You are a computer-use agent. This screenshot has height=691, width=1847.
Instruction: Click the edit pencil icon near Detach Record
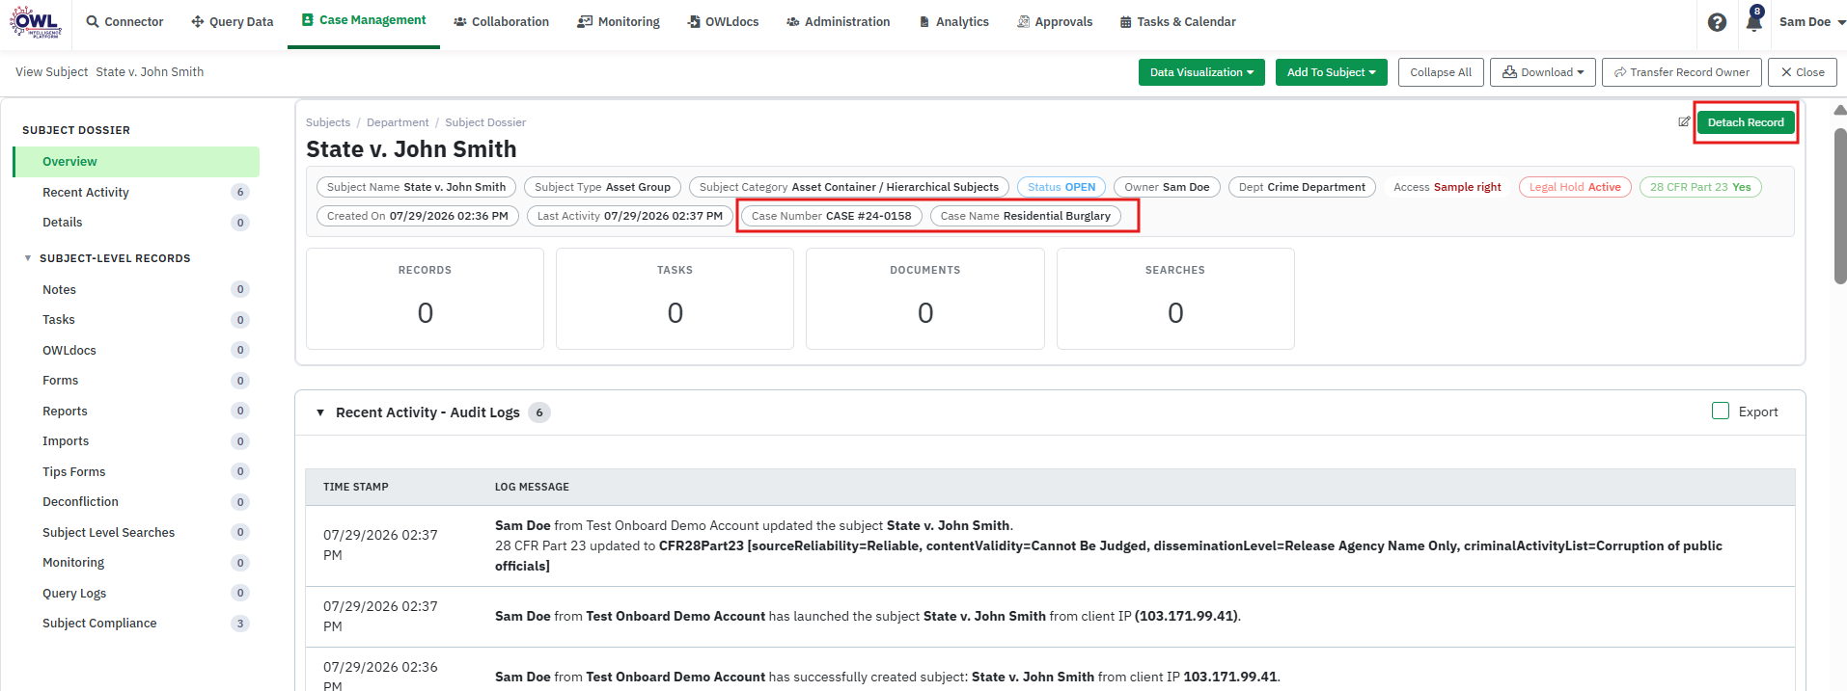1684,122
